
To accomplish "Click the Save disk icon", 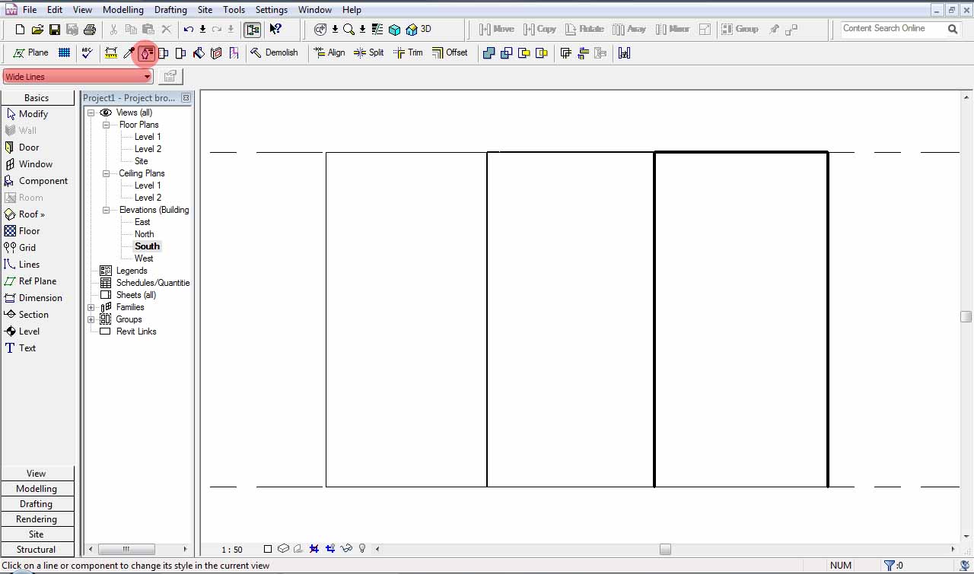I will point(55,30).
